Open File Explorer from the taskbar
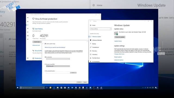174x98 pixels. point(58,88)
